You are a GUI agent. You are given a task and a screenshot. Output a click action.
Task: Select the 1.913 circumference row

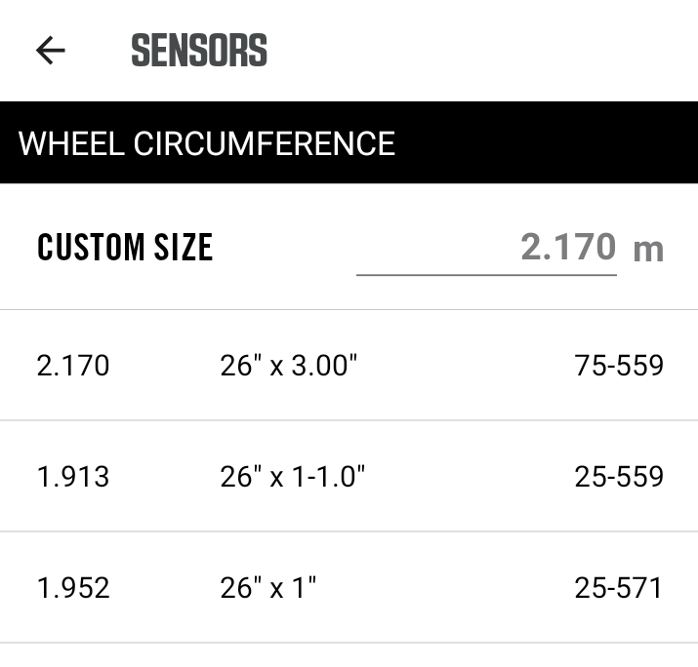[x=349, y=477]
